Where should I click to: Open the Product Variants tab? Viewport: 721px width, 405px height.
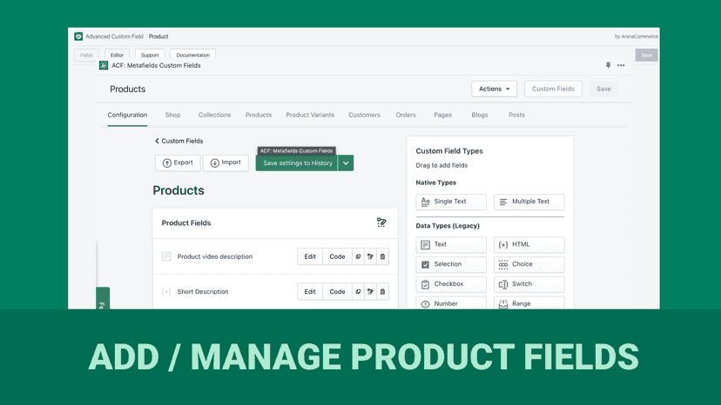pyautogui.click(x=310, y=115)
